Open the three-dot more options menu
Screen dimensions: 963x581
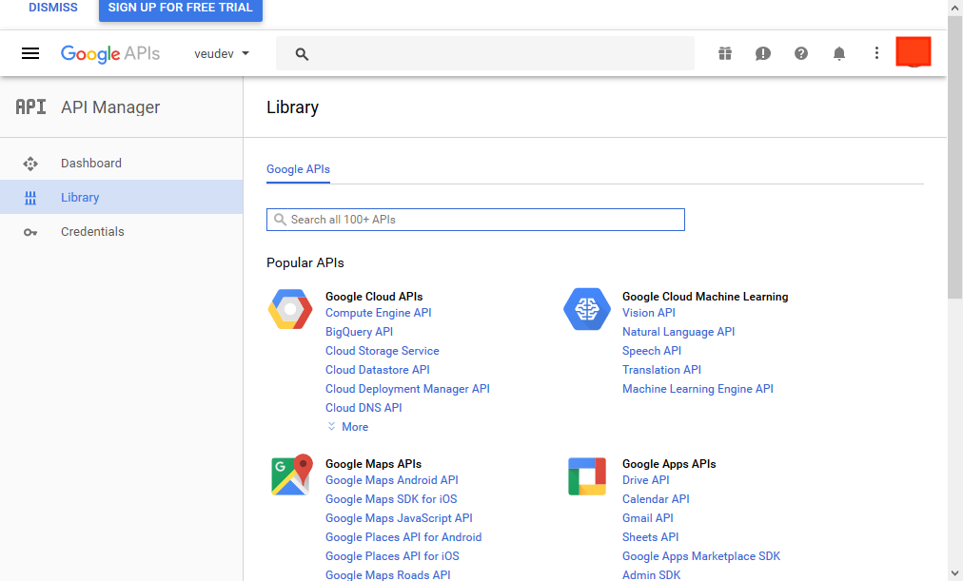pyautogui.click(x=877, y=54)
